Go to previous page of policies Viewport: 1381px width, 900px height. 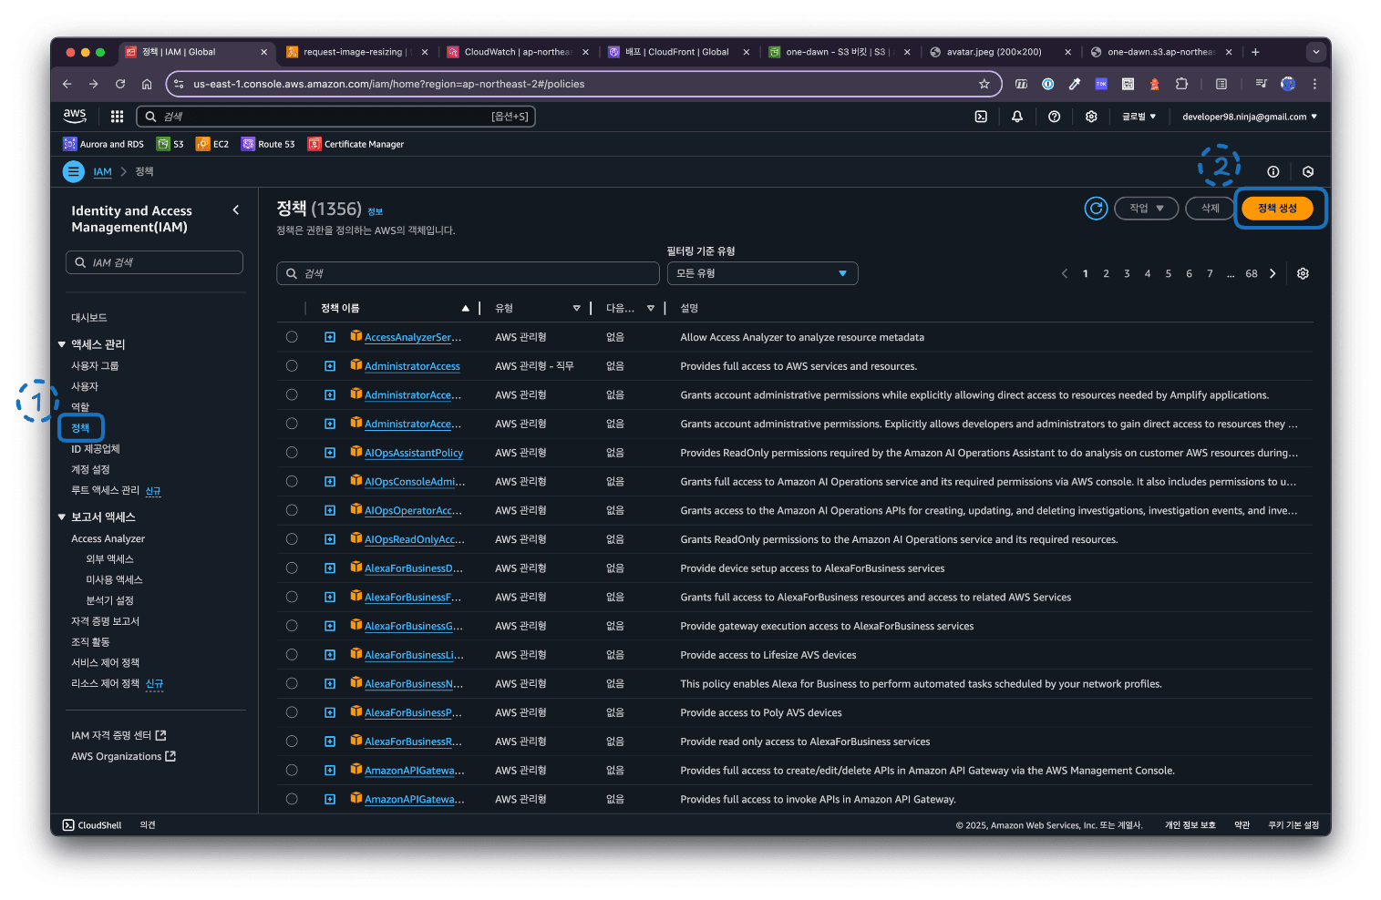tap(1065, 273)
